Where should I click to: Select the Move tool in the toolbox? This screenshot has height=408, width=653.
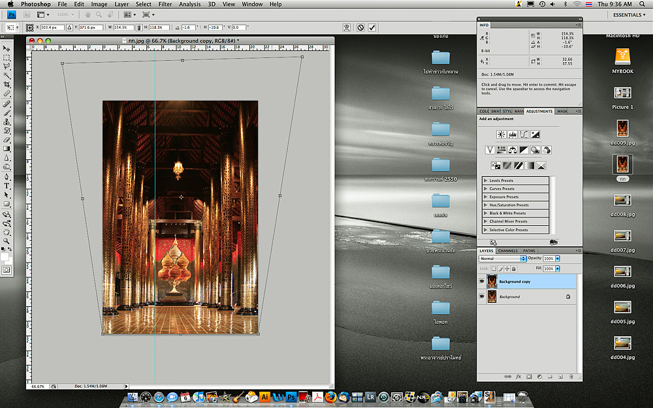7,48
